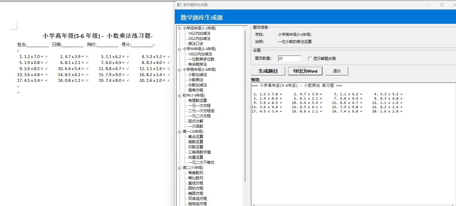Viewport: 456px width, 206px height.
Task: Select 一元二次不等式 in the tree
Action: 201,163
